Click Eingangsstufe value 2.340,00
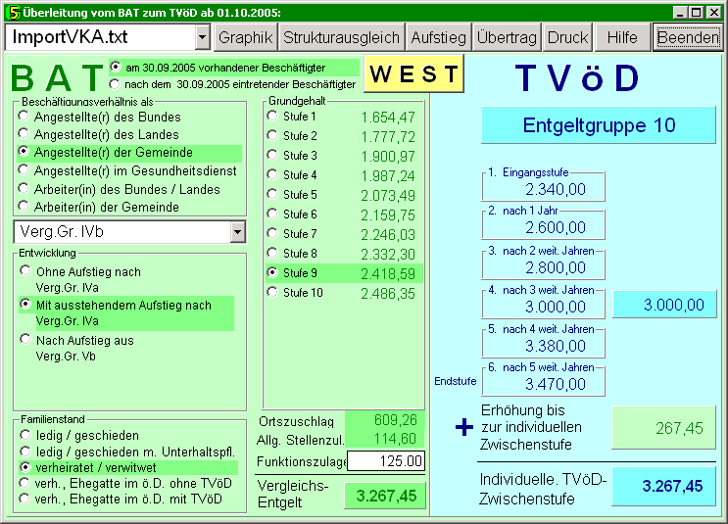 pyautogui.click(x=556, y=189)
